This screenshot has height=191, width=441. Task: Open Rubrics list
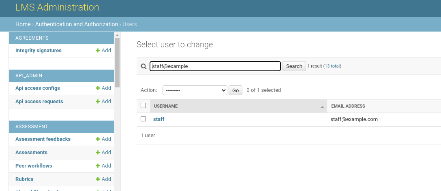pyautogui.click(x=24, y=179)
